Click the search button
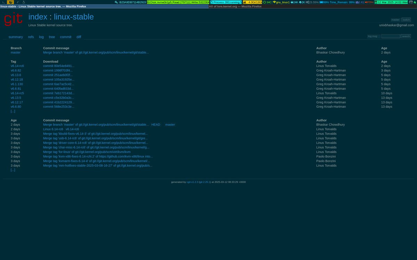Viewport: 417px width, 260px height. (x=406, y=36)
